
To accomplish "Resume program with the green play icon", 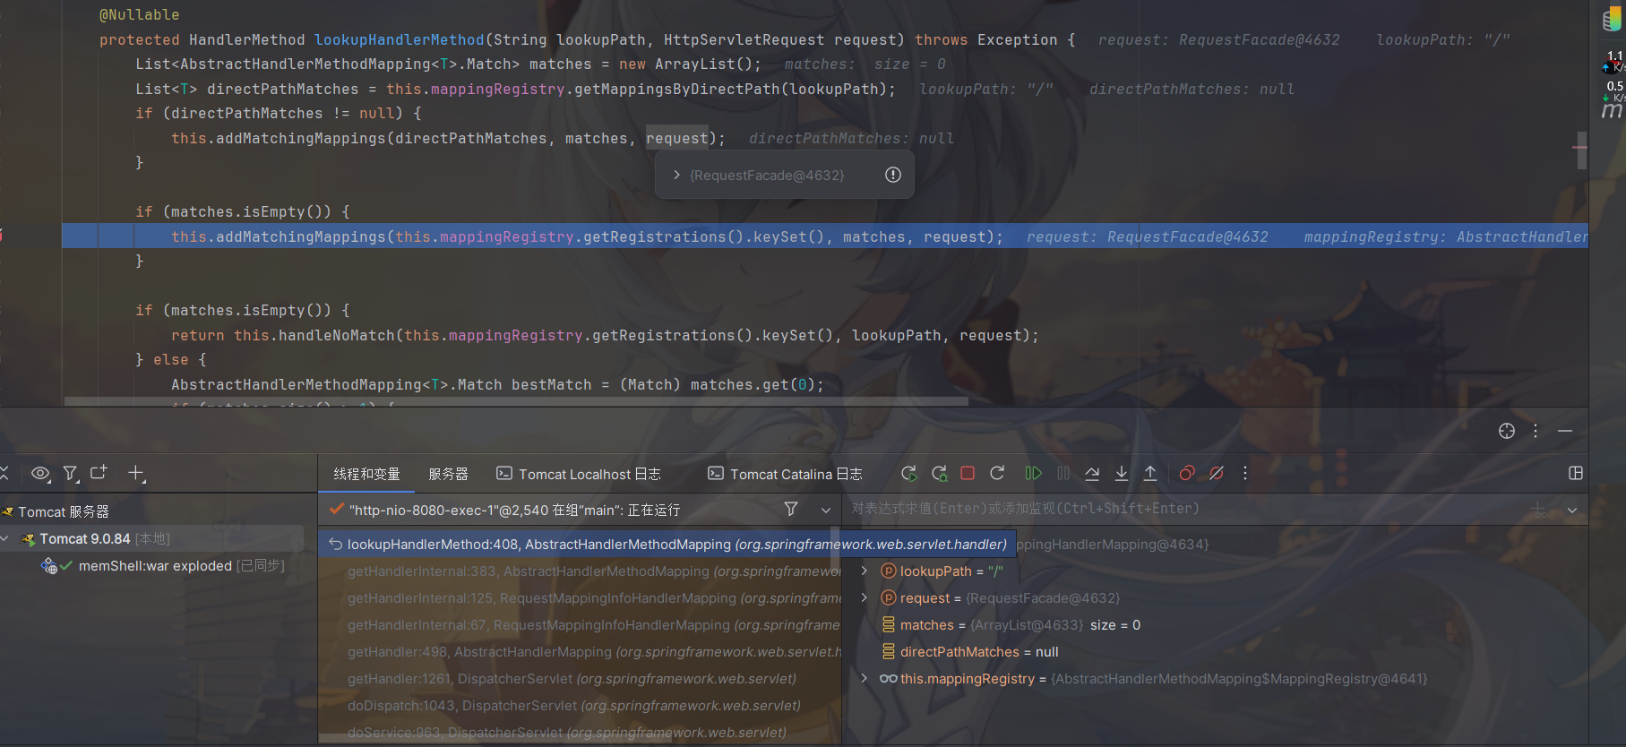I will coord(1033,473).
